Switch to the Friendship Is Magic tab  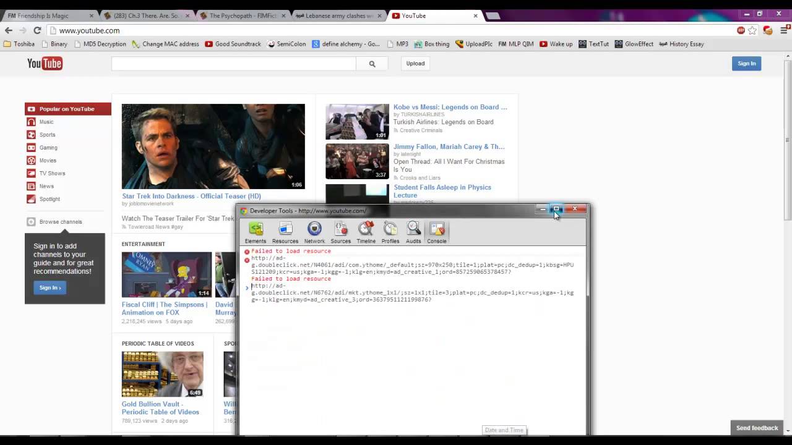tap(51, 15)
